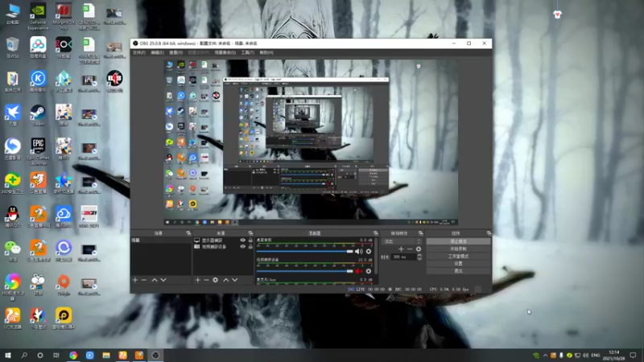Launch Steam from the desktop

coord(38,115)
